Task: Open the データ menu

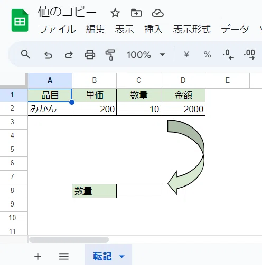Action: (x=235, y=29)
